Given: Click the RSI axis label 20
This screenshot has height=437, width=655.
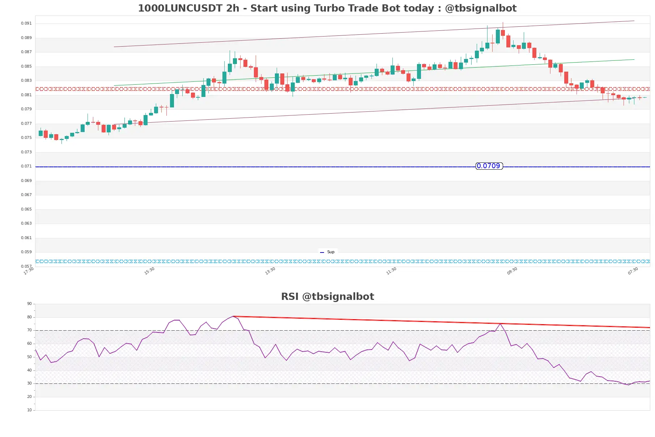Looking at the screenshot, I should click(x=29, y=397).
